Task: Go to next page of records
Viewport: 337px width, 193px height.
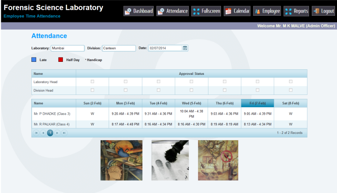Action: pos(57,133)
